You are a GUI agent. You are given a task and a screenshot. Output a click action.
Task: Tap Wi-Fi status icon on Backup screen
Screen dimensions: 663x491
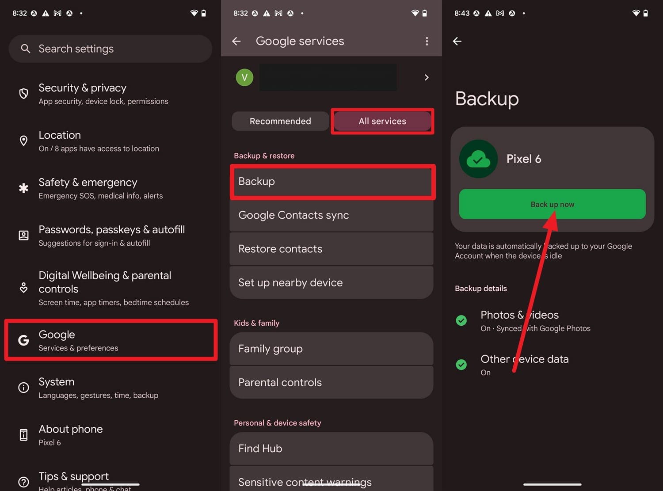pyautogui.click(x=636, y=13)
